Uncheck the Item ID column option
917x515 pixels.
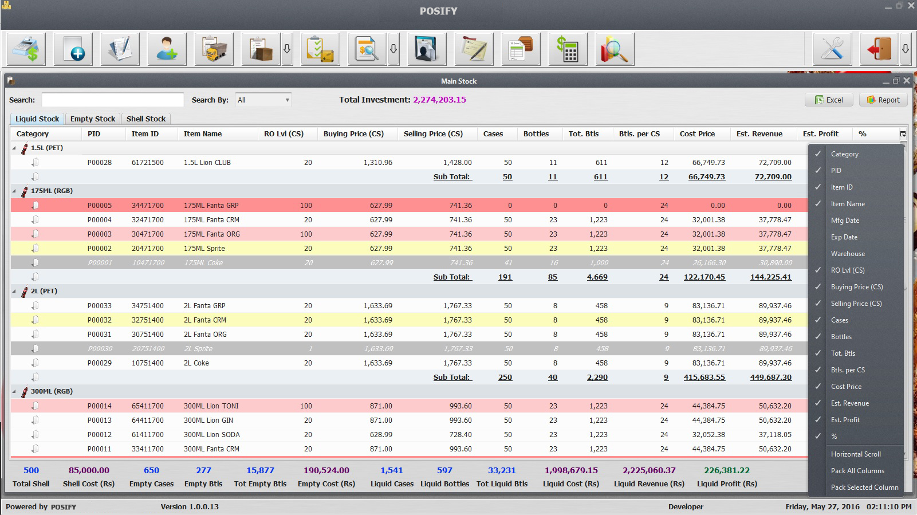point(856,187)
